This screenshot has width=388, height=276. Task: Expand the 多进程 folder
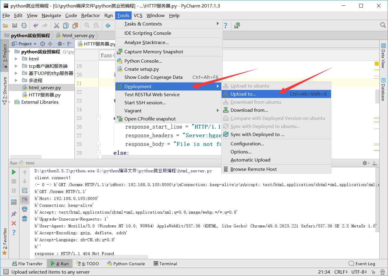(x=16, y=80)
